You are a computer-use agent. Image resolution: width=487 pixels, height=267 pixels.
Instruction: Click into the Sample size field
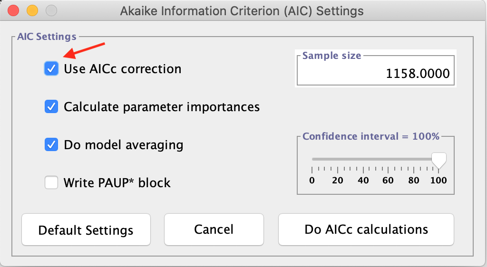pyautogui.click(x=376, y=74)
